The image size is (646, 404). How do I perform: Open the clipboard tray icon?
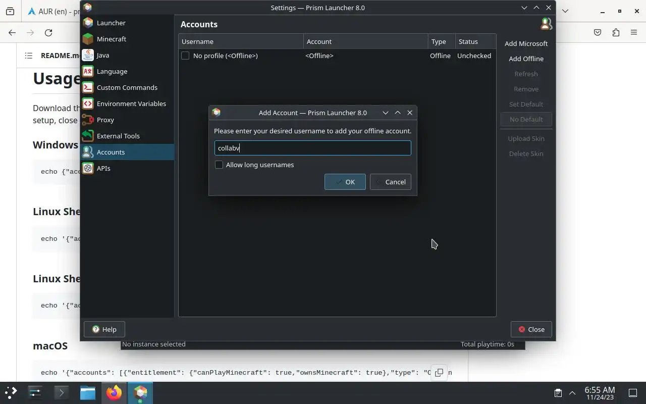click(558, 393)
